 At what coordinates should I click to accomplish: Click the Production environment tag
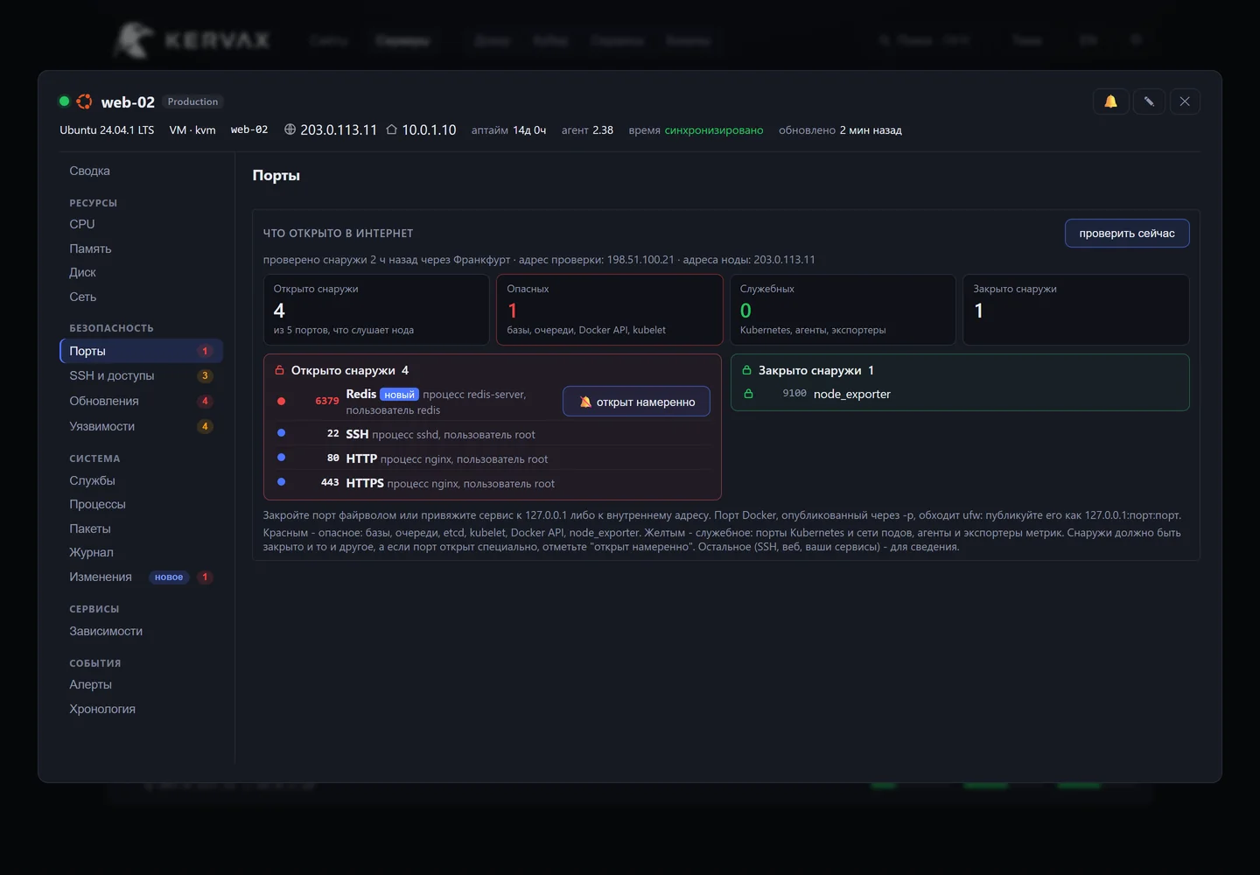click(x=192, y=101)
